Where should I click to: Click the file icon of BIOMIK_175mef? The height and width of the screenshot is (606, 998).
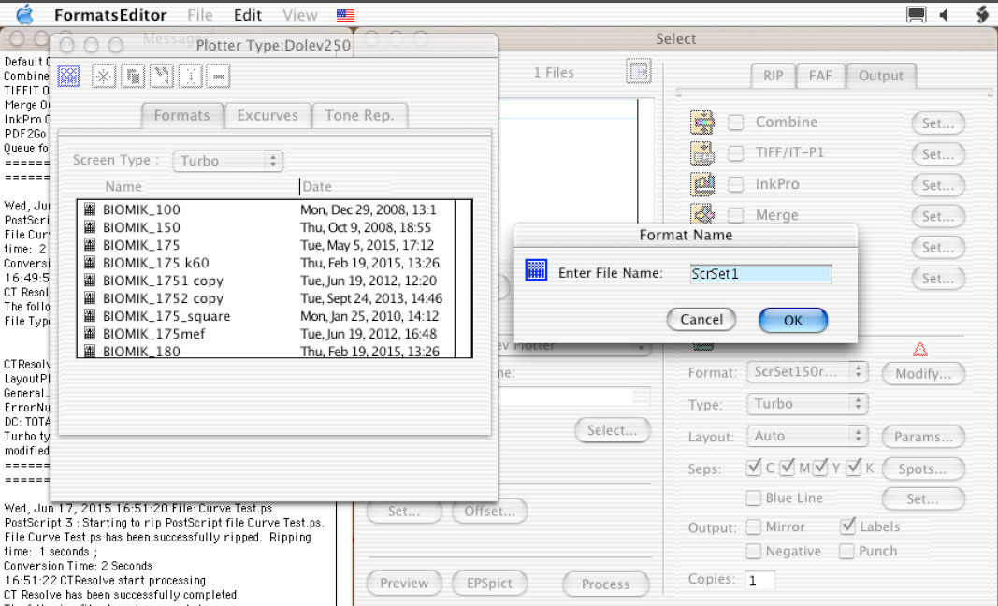pos(90,334)
